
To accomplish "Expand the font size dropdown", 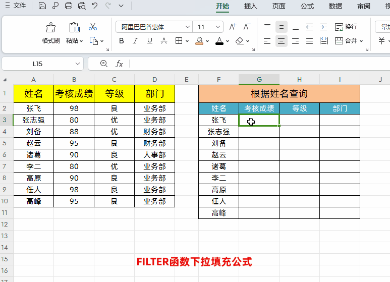I will (218, 27).
